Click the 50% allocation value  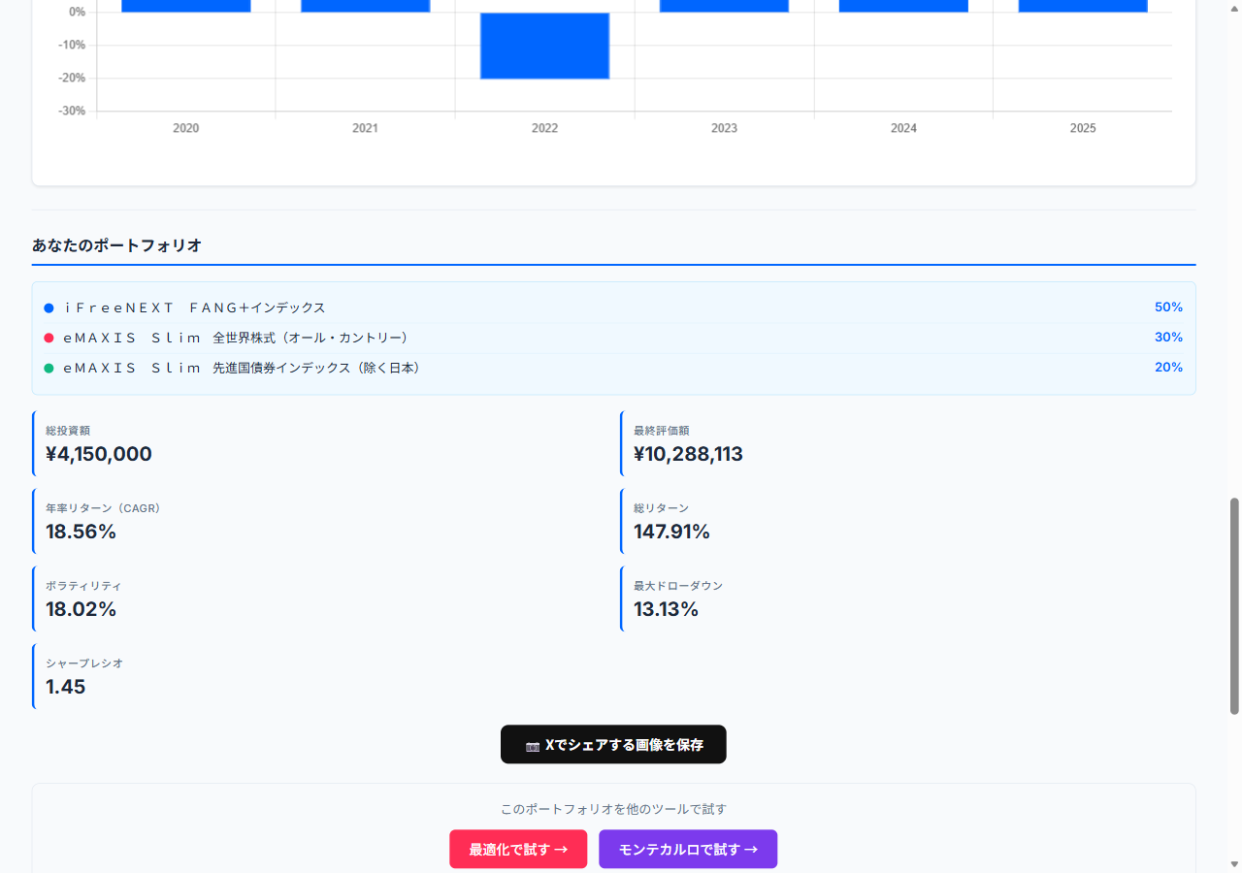(1168, 307)
